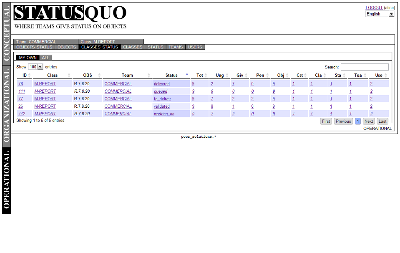Open the Show entries dropdown
The height and width of the screenshot is (253, 400).
coord(36,67)
